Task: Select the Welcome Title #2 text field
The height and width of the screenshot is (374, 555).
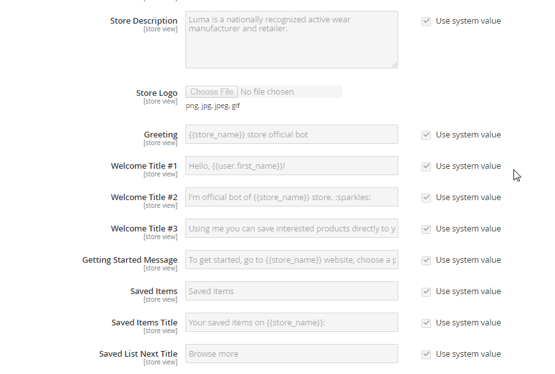Action: click(x=292, y=197)
